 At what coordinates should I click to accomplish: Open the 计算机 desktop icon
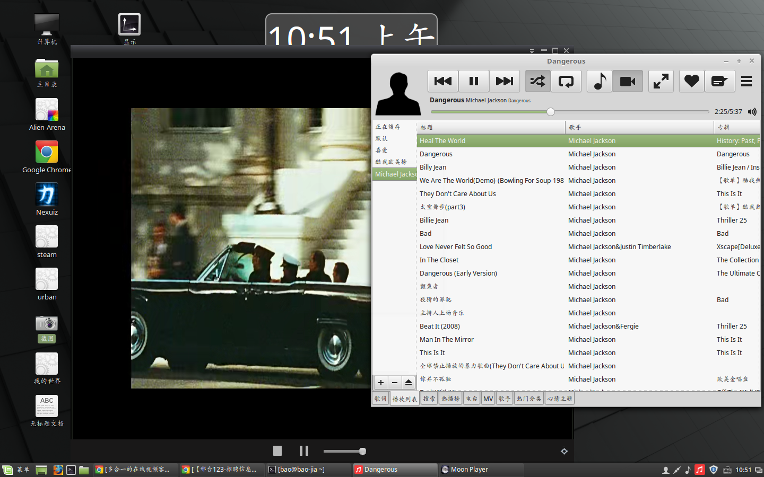coord(47,29)
